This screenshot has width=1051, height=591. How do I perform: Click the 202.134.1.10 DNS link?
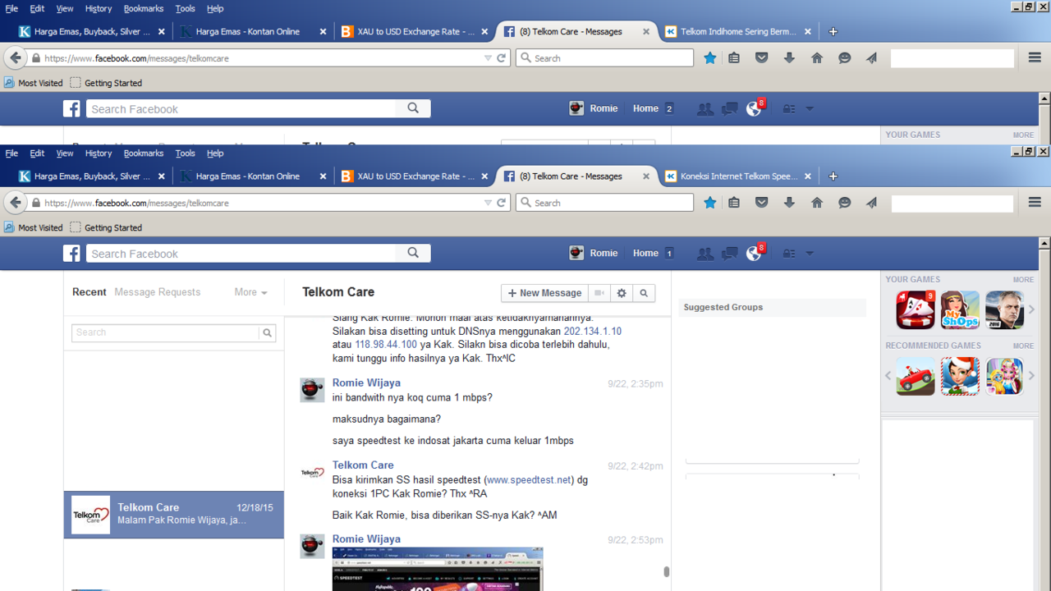(x=593, y=332)
